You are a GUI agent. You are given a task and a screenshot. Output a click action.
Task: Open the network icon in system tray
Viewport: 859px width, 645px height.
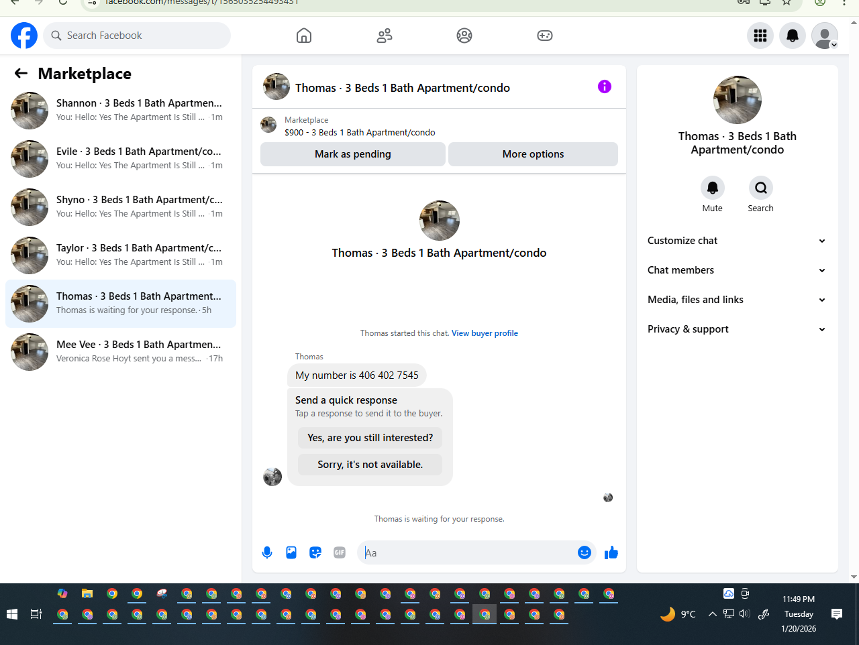(x=729, y=614)
